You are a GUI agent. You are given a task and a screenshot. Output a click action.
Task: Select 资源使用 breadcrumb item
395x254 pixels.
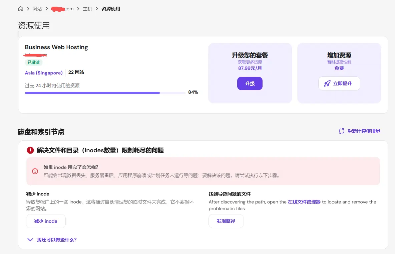[111, 9]
